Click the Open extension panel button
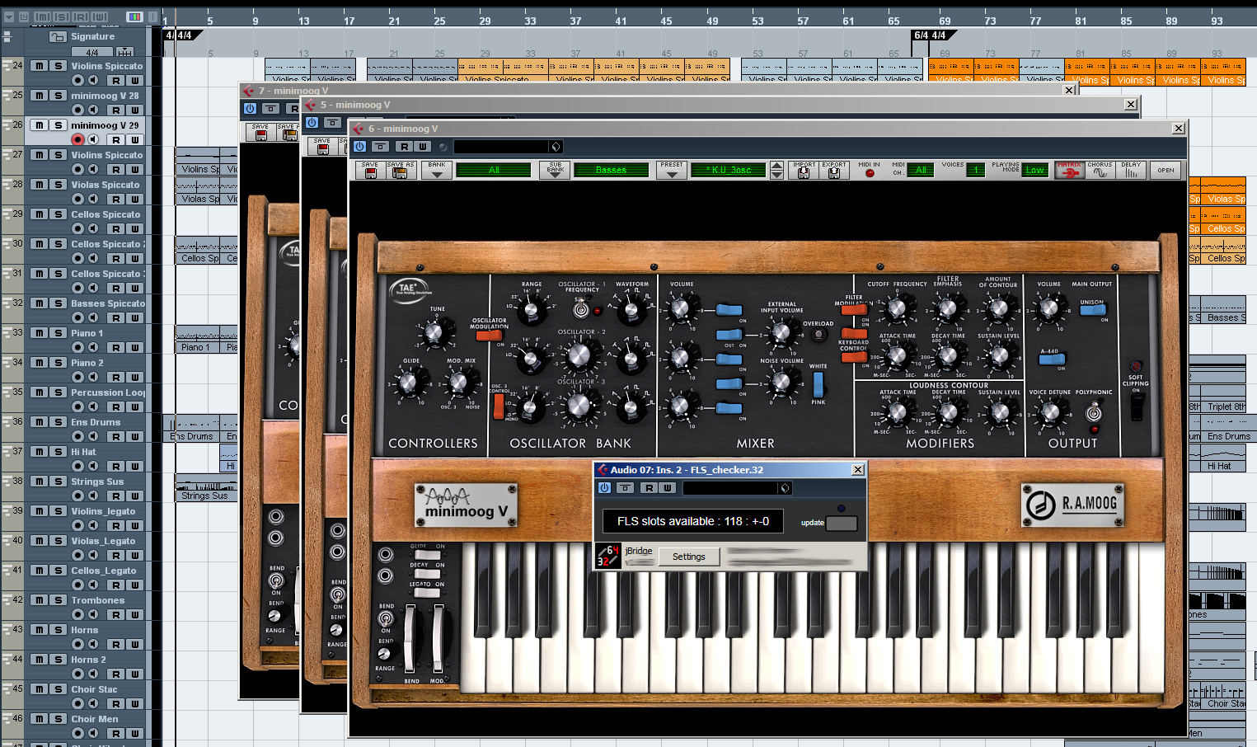1257x747 pixels. pyautogui.click(x=1166, y=171)
